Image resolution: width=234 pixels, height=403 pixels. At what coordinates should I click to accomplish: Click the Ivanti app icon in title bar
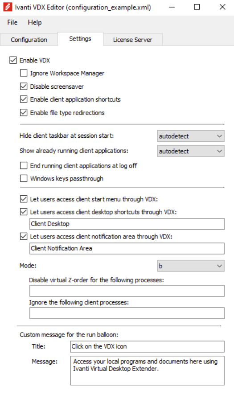pyautogui.click(x=8, y=7)
